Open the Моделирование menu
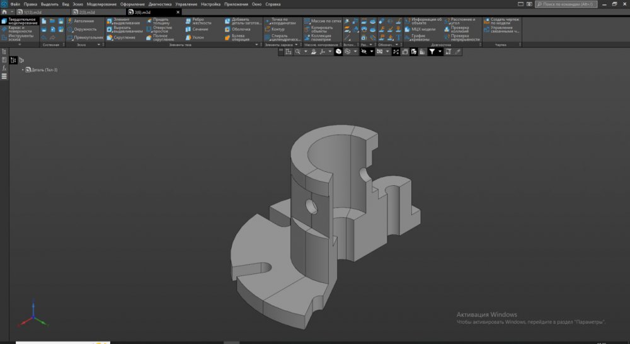This screenshot has height=344, width=630. [102, 4]
